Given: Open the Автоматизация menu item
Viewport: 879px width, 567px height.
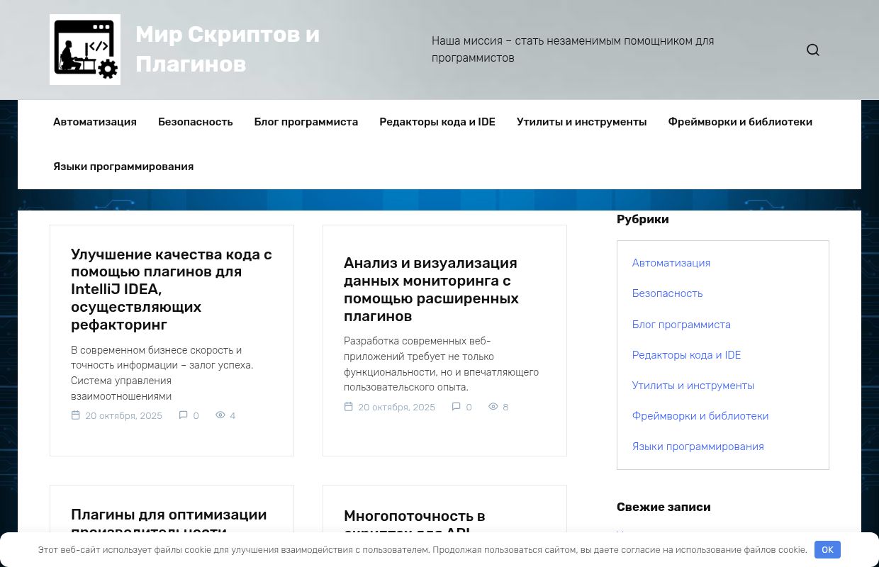Looking at the screenshot, I should (95, 122).
